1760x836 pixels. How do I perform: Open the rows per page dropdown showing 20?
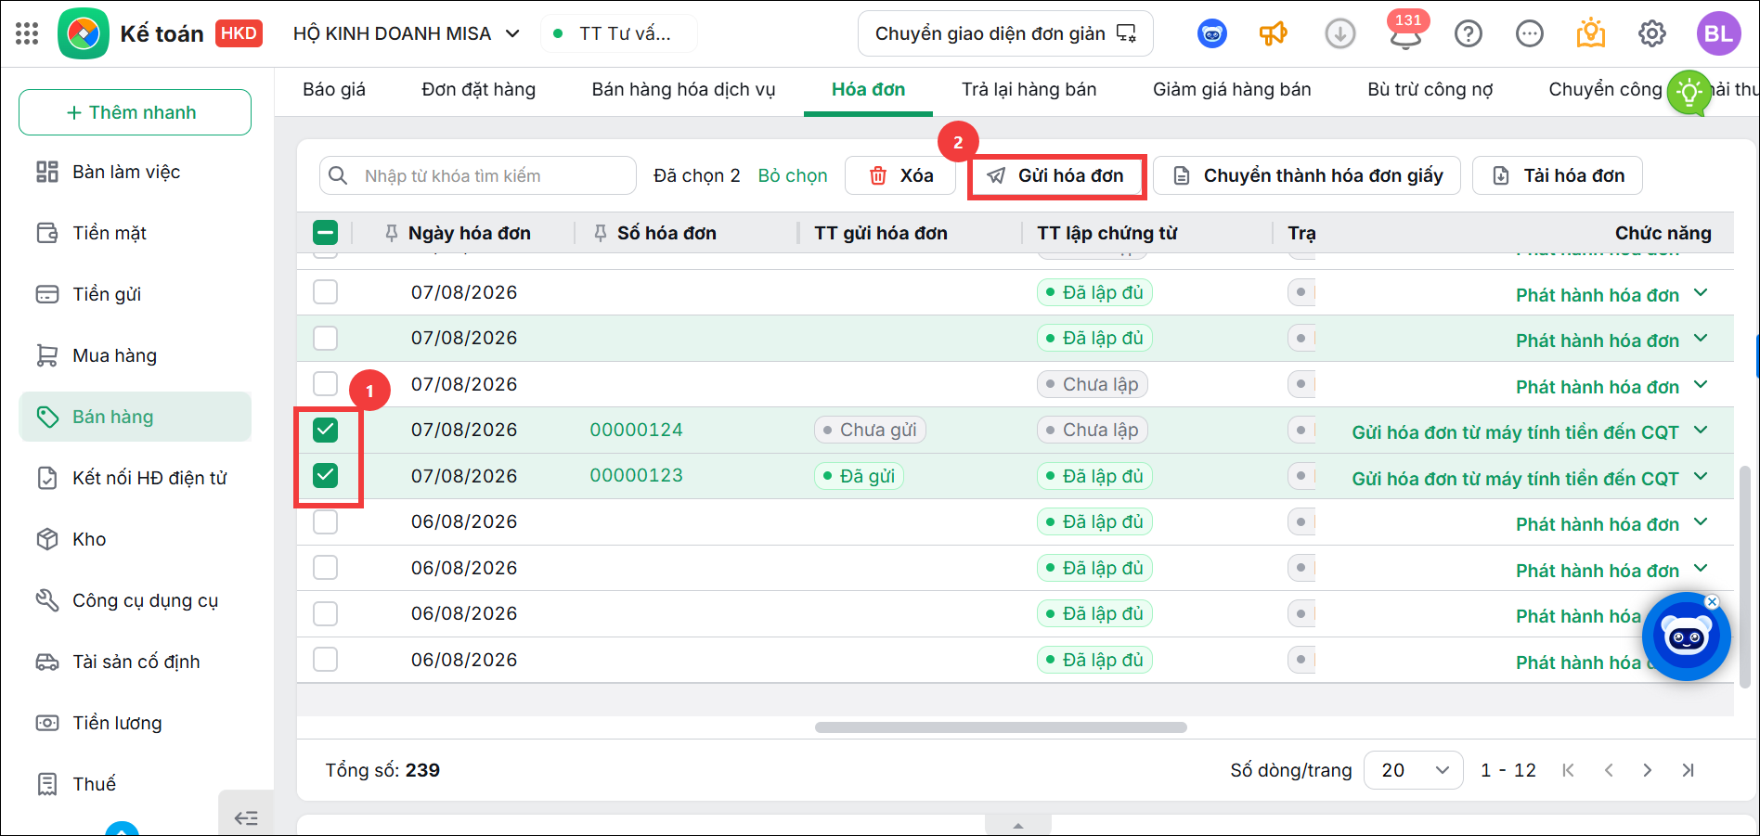1413,770
